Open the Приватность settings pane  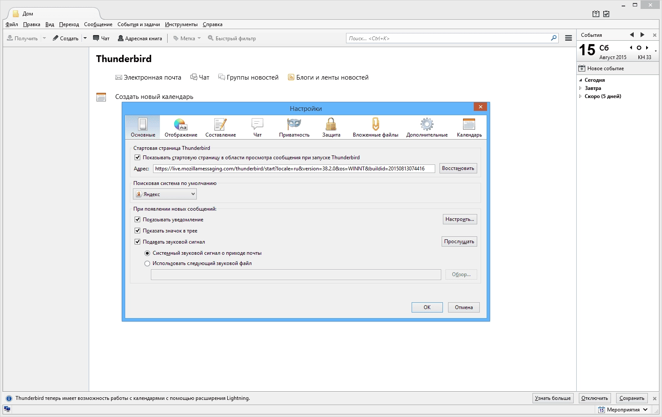pos(294,127)
